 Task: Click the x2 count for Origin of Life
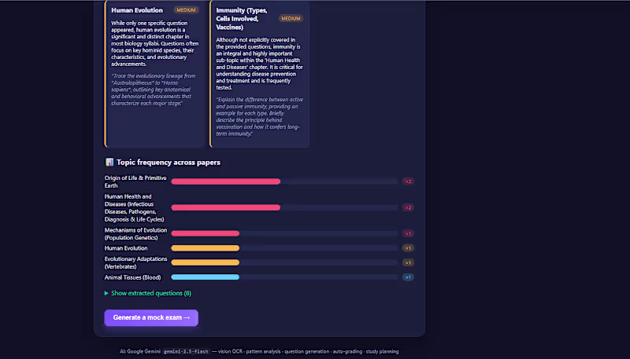408,181
